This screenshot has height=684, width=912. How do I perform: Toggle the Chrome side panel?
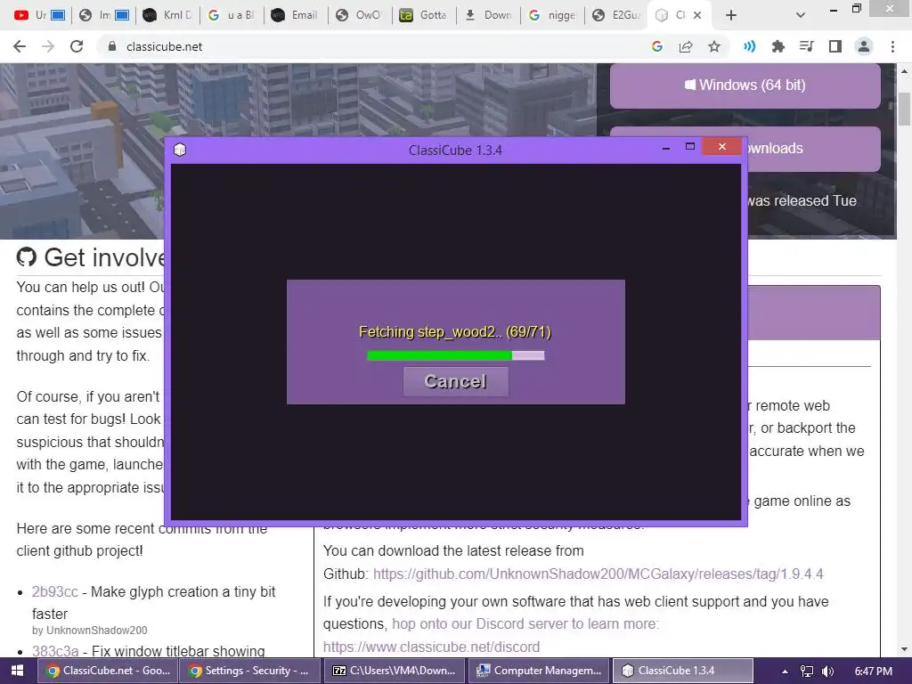tap(835, 46)
